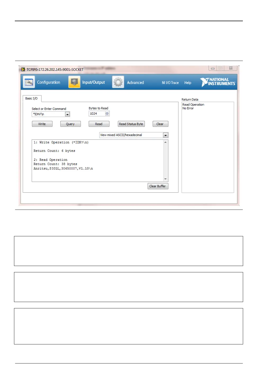Click the 1: Write Operation line
The image size is (273, 386).
[61, 143]
